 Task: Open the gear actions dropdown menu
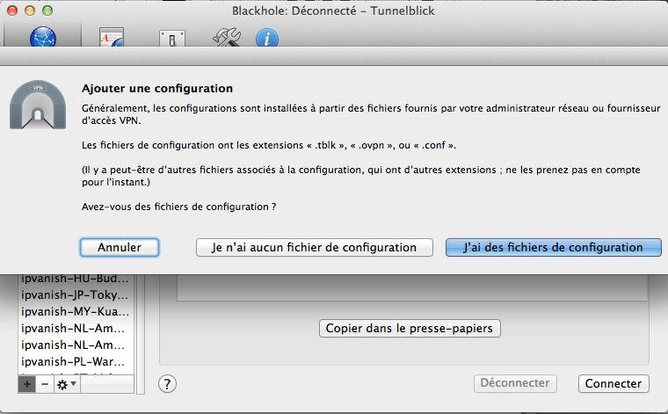[67, 384]
